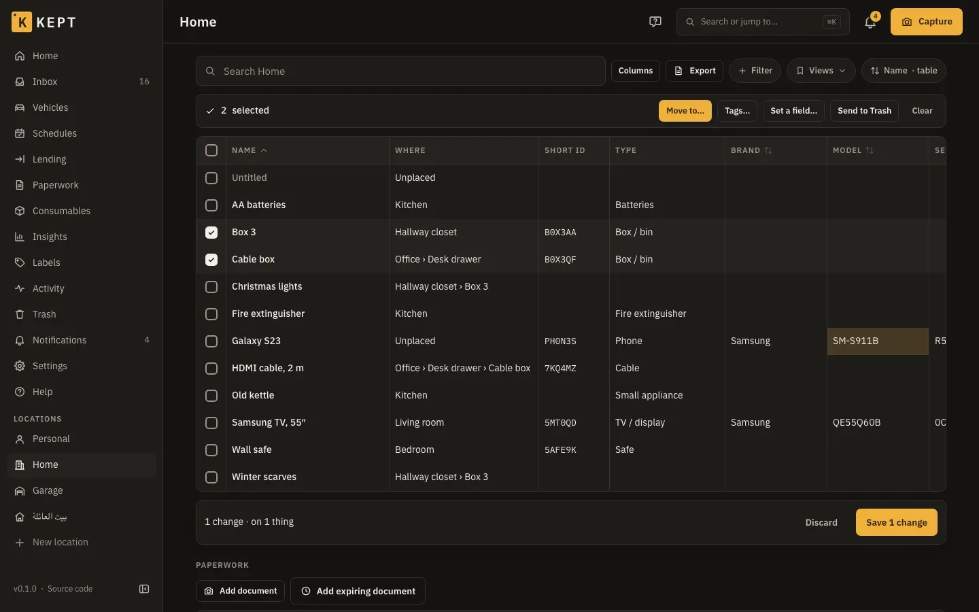Click the Insights chart icon
Viewport: 979px width, 612px height.
[x=20, y=237]
